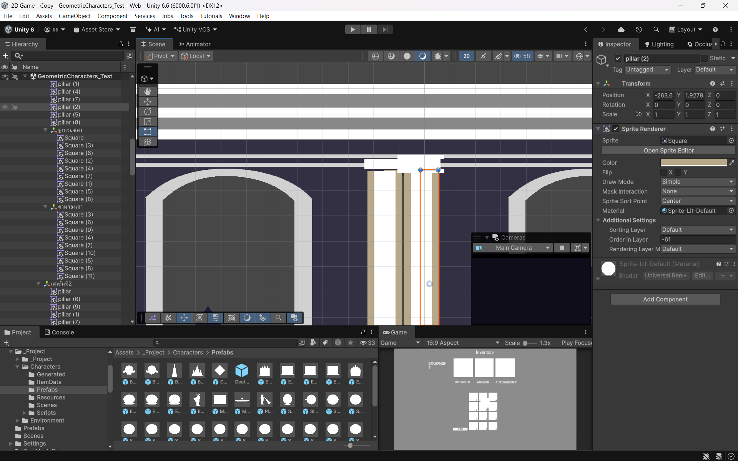Click the Order in Layer field
738x461 pixels.
(698, 239)
